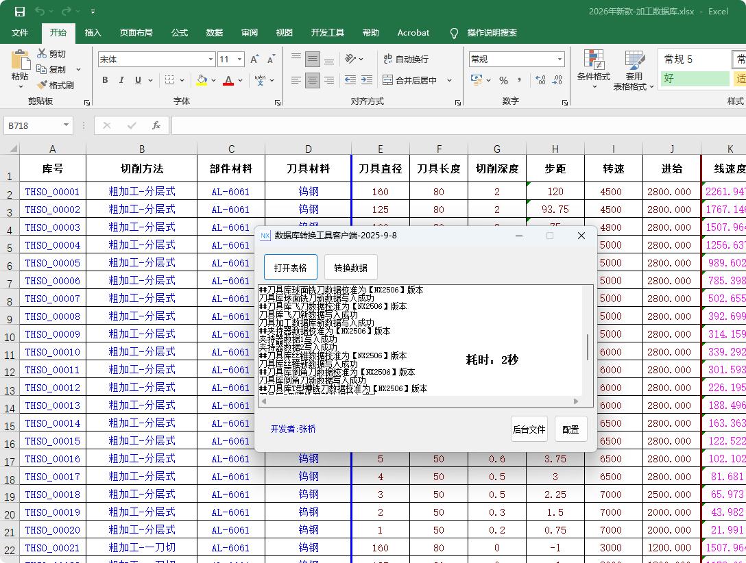746x563 pixels.
Task: Align text left in cell
Action: coord(296,80)
